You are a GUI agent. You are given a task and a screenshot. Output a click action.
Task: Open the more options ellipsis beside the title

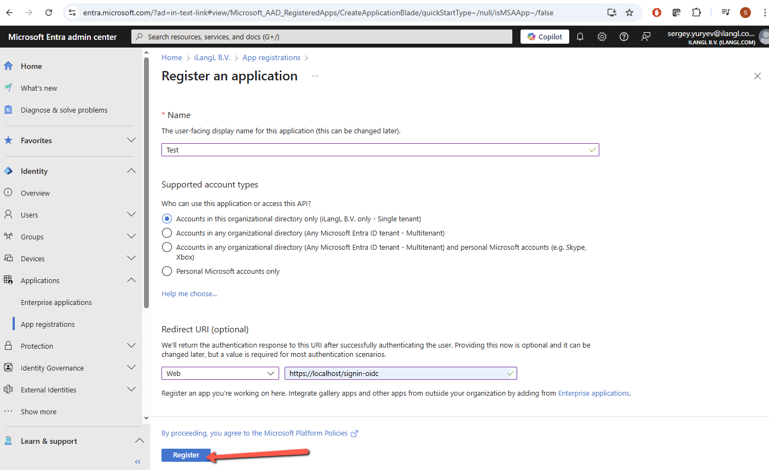click(315, 76)
